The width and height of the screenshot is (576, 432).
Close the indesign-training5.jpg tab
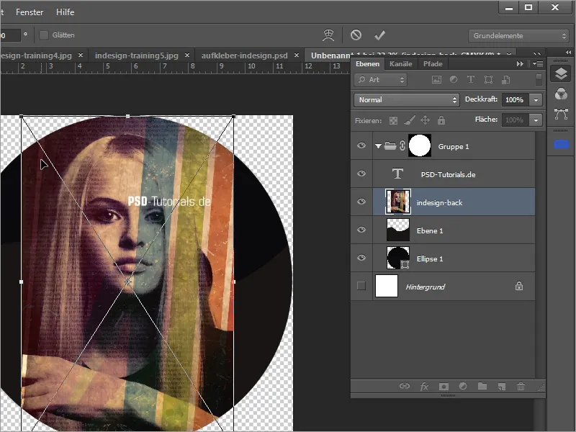tap(187, 55)
